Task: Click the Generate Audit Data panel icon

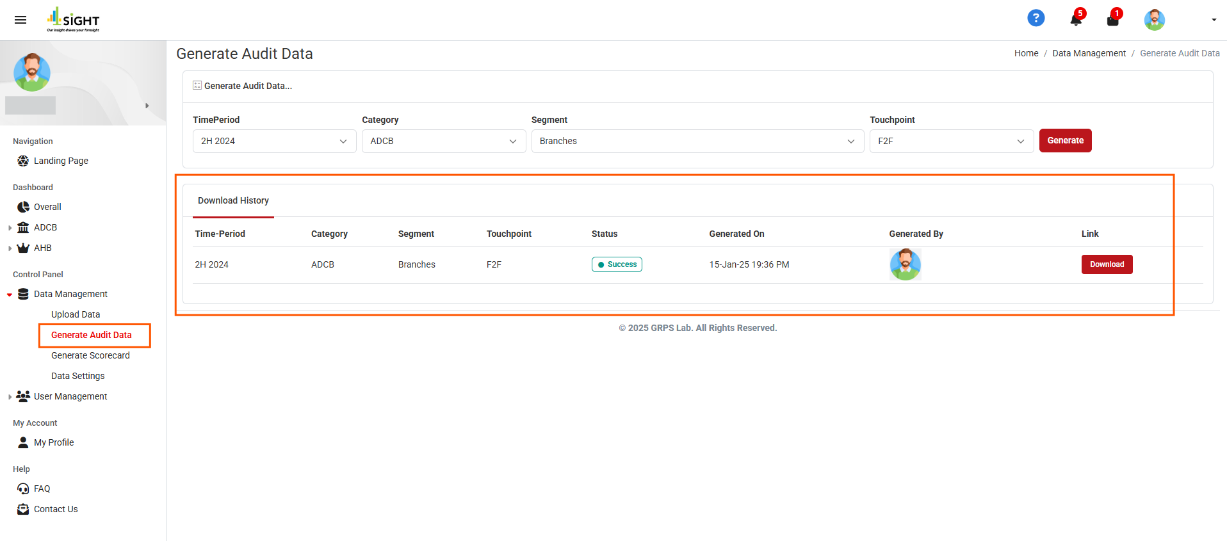Action: tap(197, 85)
